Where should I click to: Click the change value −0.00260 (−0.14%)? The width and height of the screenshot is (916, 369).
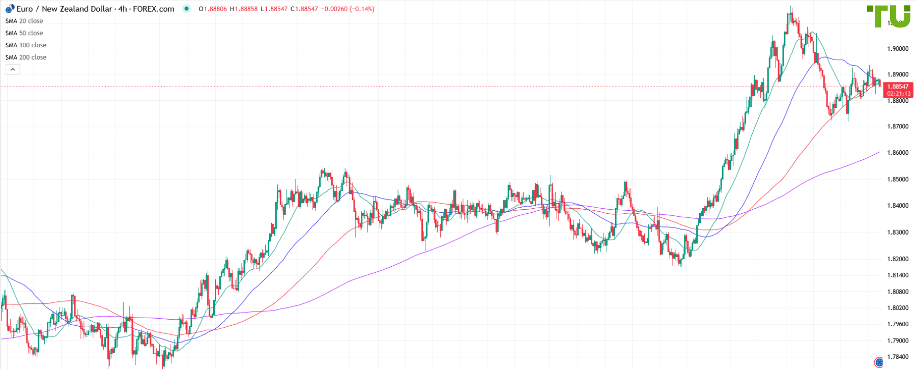pyautogui.click(x=348, y=9)
